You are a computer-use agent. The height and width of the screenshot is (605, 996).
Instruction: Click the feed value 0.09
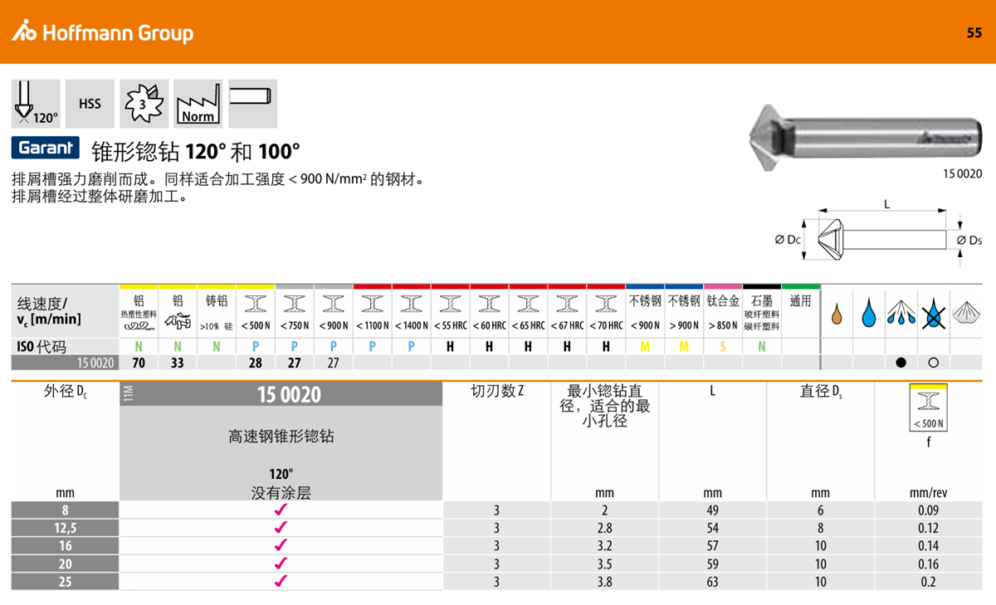pyautogui.click(x=929, y=510)
